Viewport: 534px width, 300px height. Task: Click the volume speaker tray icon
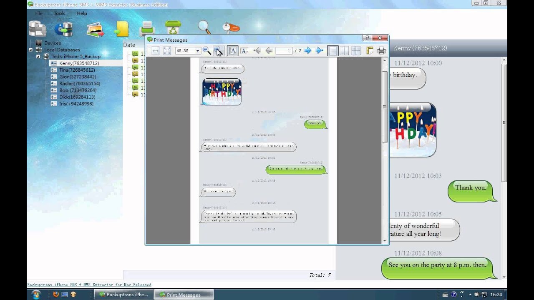[x=477, y=295]
